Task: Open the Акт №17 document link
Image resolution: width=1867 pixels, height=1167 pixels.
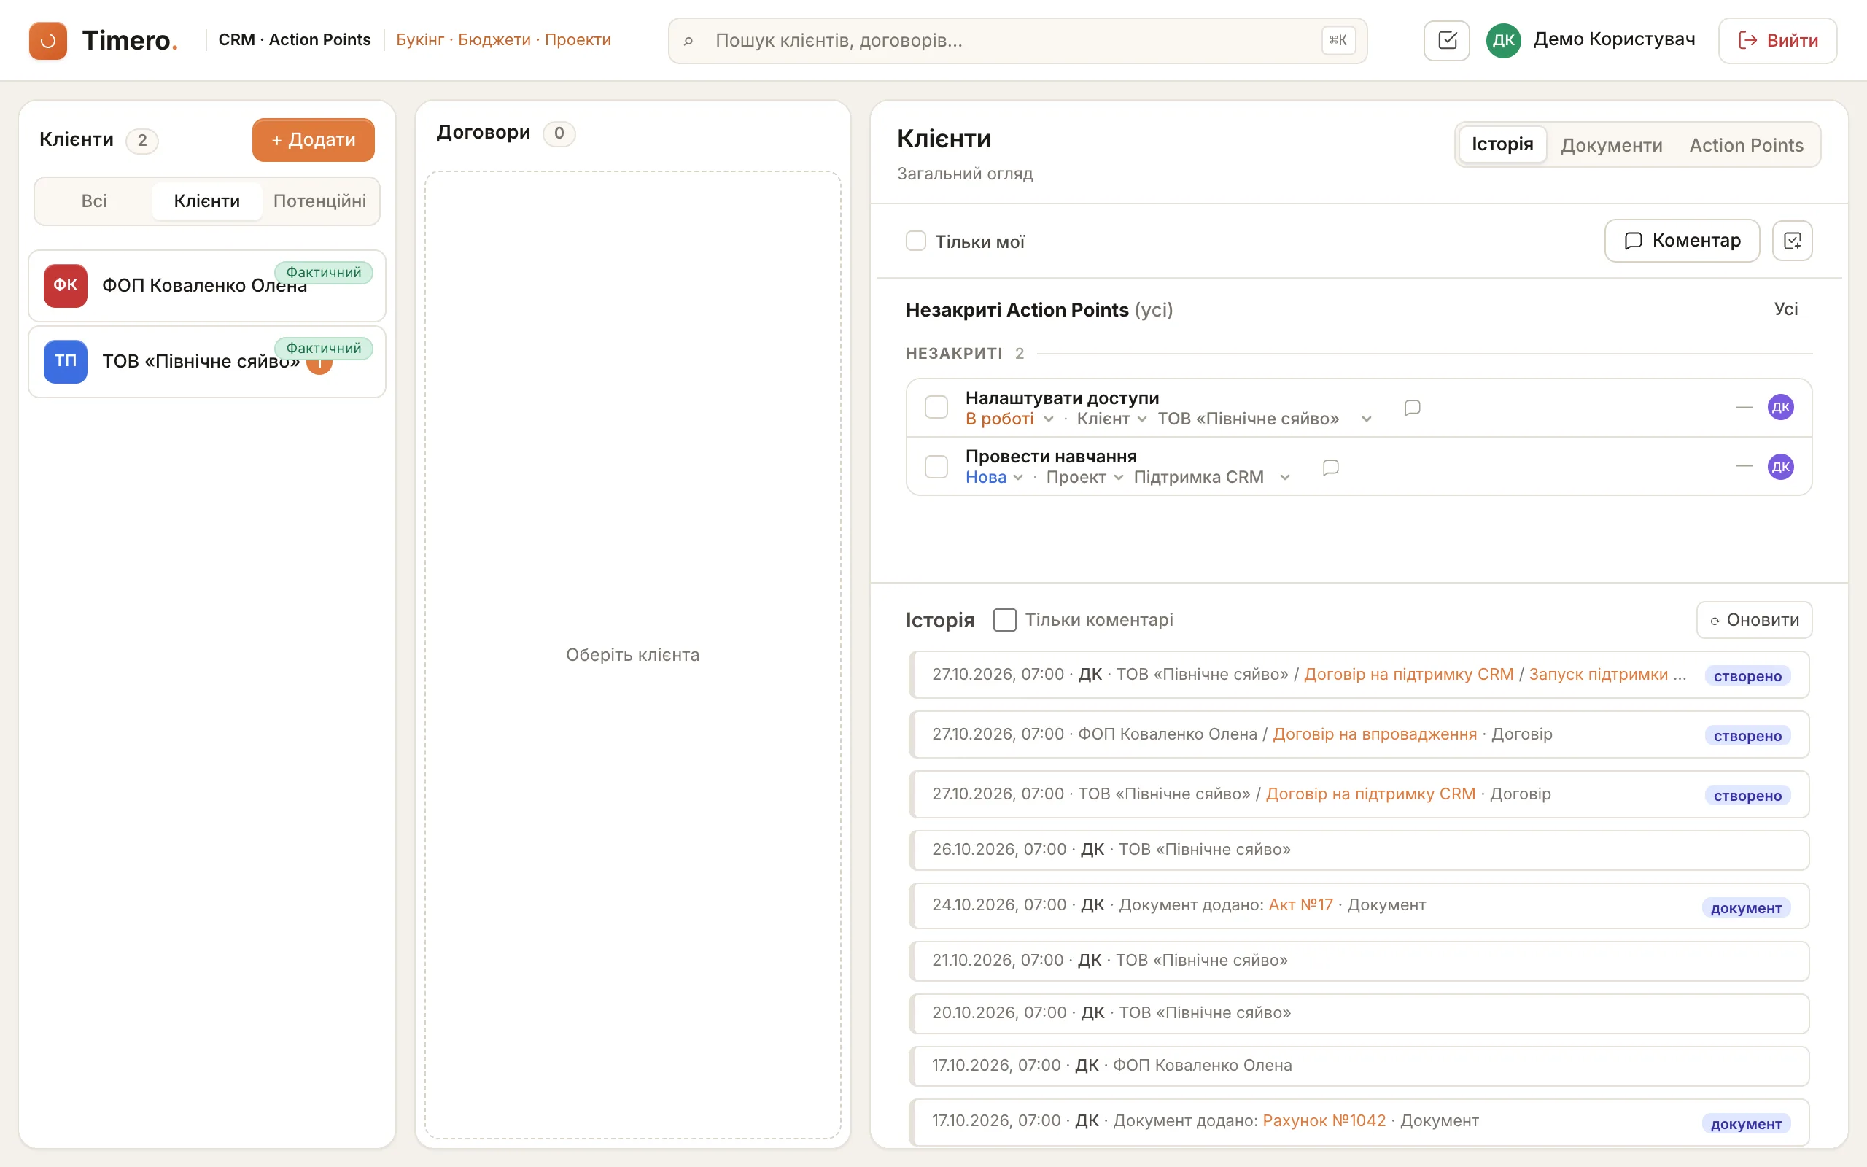Action: pyautogui.click(x=1301, y=904)
